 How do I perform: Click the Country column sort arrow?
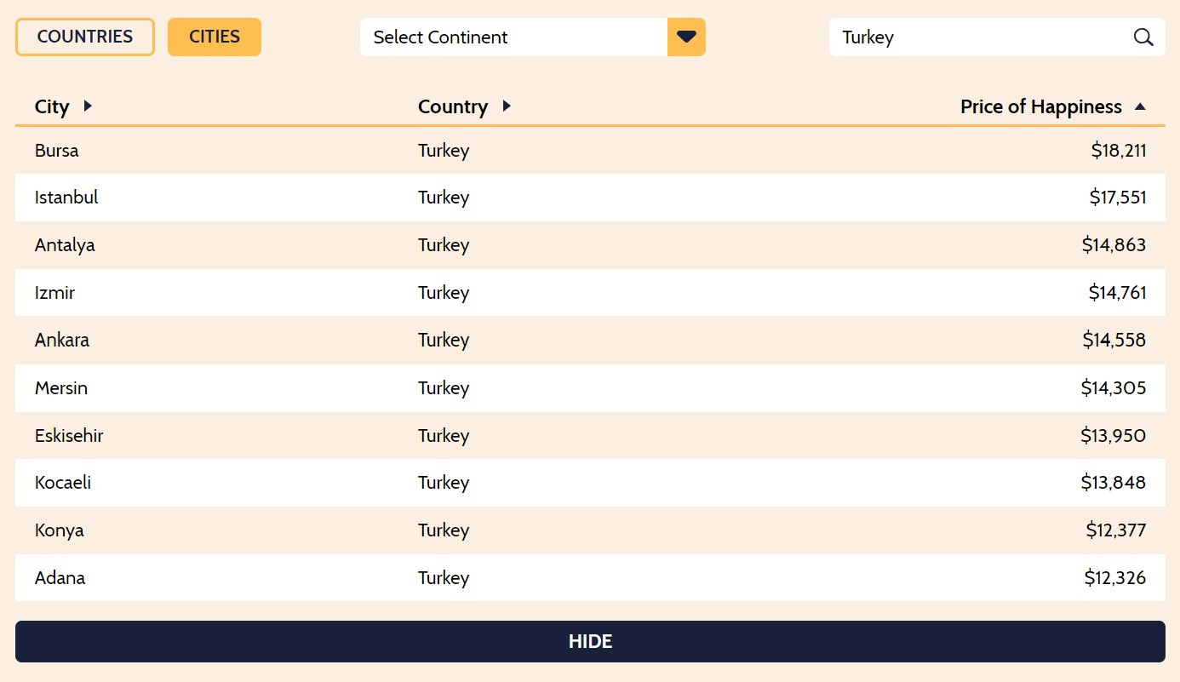(x=507, y=106)
